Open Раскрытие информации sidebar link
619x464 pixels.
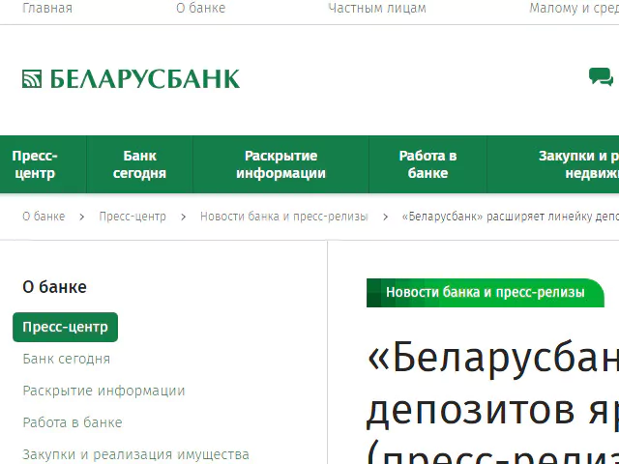point(103,391)
